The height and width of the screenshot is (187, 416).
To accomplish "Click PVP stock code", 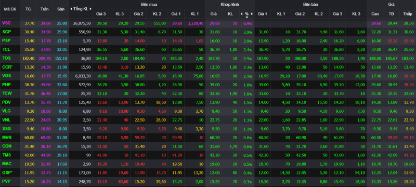I will (6, 181).
